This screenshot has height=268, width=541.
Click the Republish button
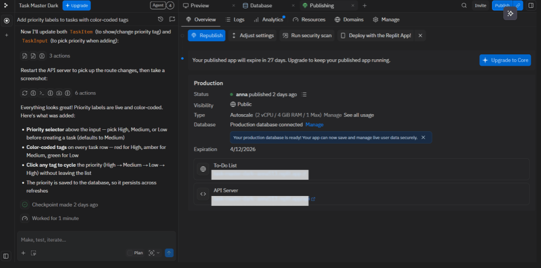(207, 35)
